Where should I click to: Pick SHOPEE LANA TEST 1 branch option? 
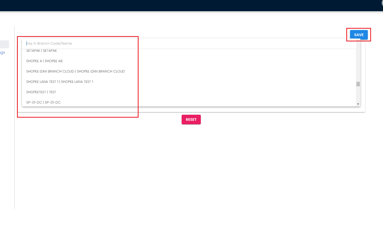pyautogui.click(x=189, y=82)
